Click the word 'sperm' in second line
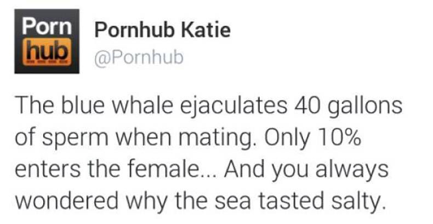Viewport: 433px width, 224px height. click(76, 140)
